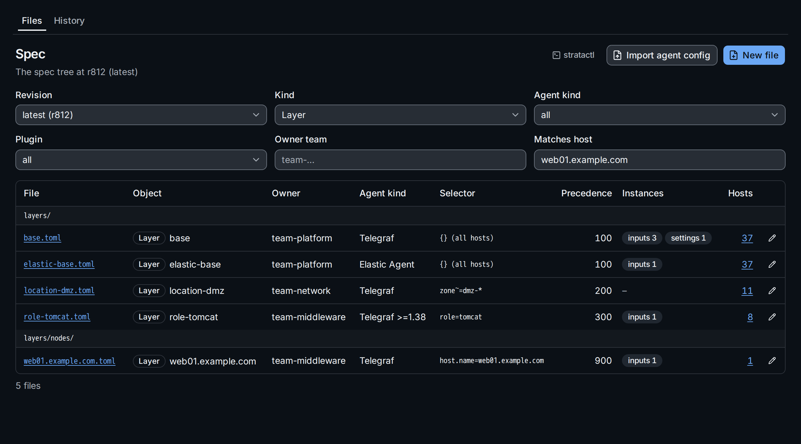Click the inputs 1 badge for role-tomcat
801x444 pixels.
[642, 317]
